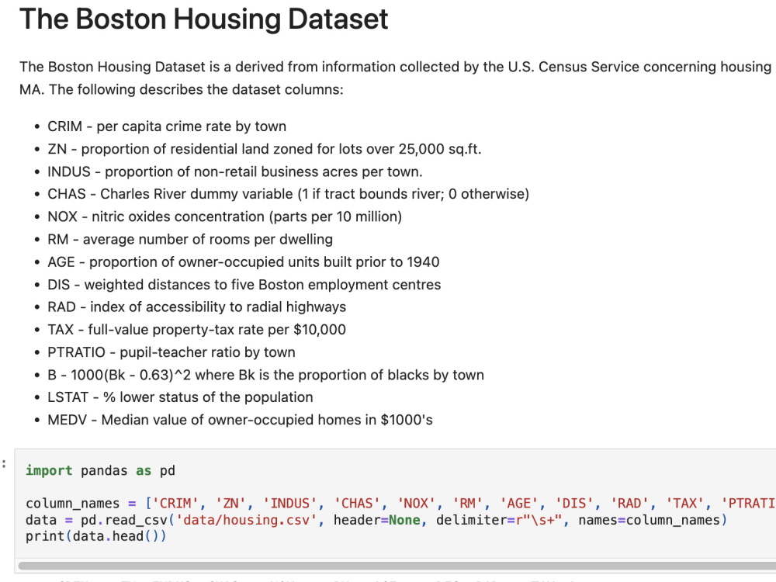Click the 'B - 1000(Bk - 0.63)^2' item
Viewport: 776px width, 582px height.
[x=265, y=375]
